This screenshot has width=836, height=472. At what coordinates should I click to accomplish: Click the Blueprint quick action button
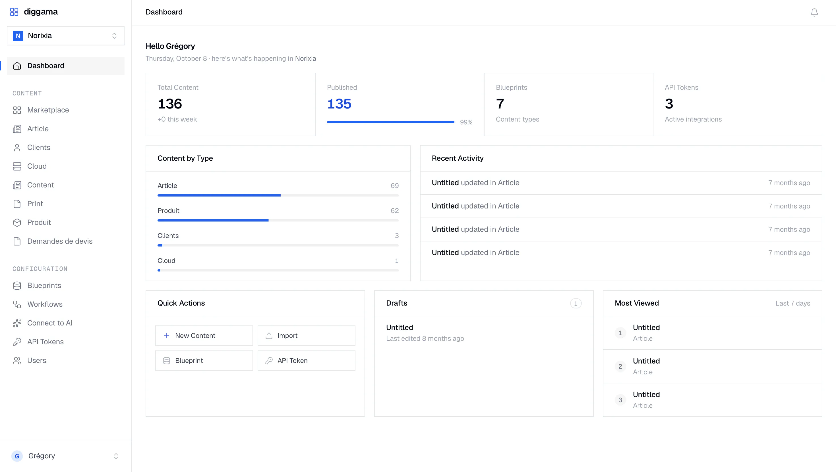coord(204,361)
